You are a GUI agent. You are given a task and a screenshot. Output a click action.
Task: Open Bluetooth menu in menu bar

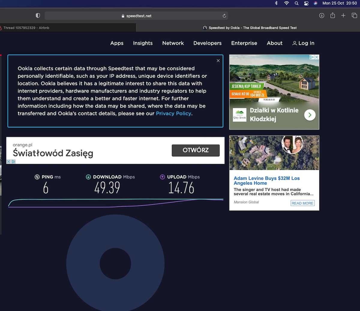pyautogui.click(x=276, y=3)
